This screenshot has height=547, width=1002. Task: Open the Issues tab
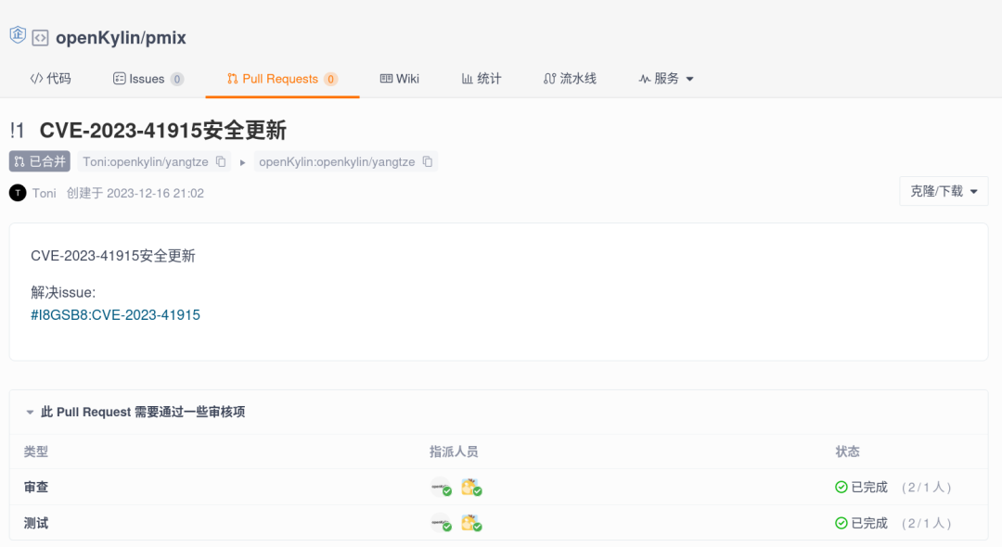pyautogui.click(x=148, y=79)
